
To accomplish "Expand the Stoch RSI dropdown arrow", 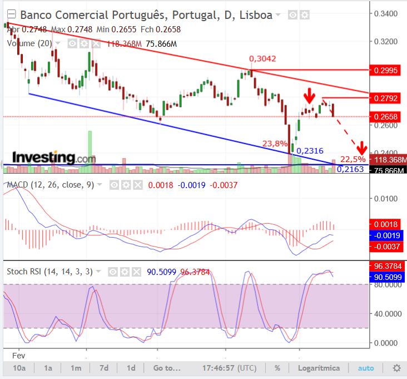I will 98,272.
